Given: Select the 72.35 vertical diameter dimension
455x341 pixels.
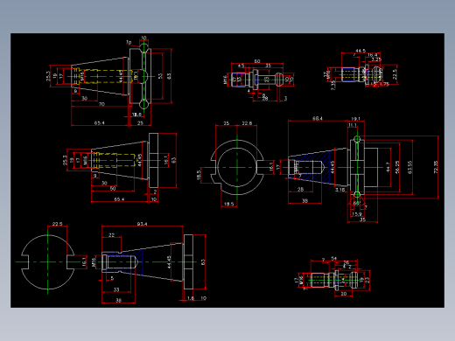Looking at the screenshot, I should tap(436, 167).
